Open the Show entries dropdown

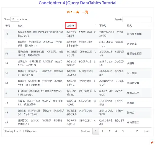click(x=15, y=19)
